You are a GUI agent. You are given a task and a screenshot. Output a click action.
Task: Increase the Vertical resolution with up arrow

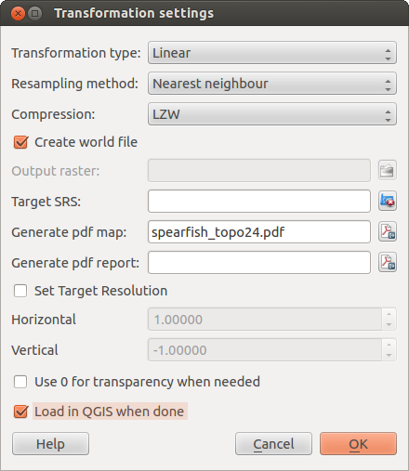[389, 345]
